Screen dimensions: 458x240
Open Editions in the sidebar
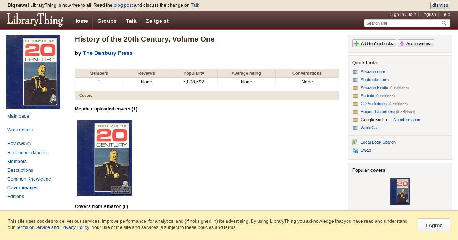[x=16, y=197]
